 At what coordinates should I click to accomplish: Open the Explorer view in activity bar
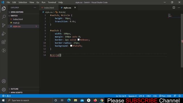(x=4, y=9)
